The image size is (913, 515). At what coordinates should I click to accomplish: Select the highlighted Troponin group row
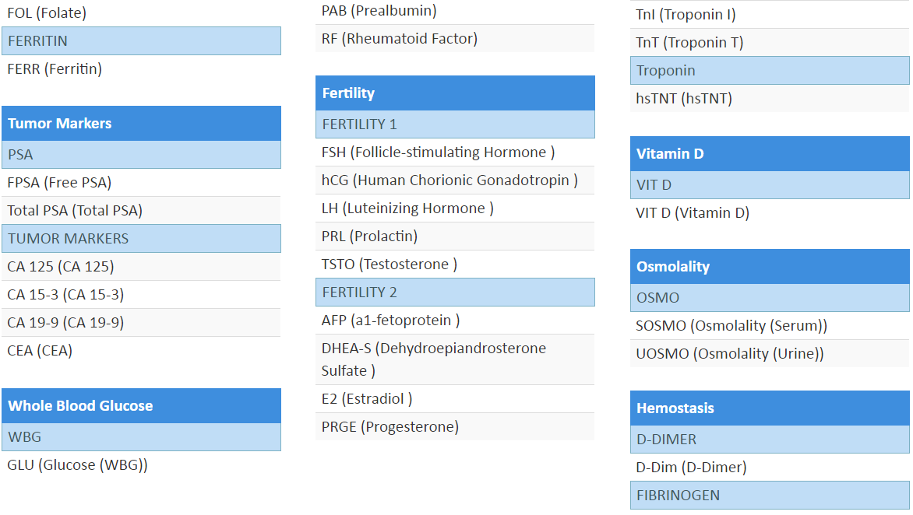770,71
